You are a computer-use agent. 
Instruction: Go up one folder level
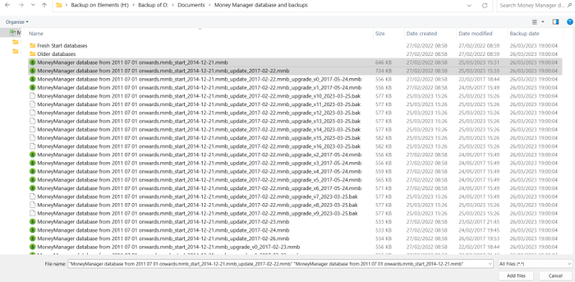pyautogui.click(x=45, y=6)
